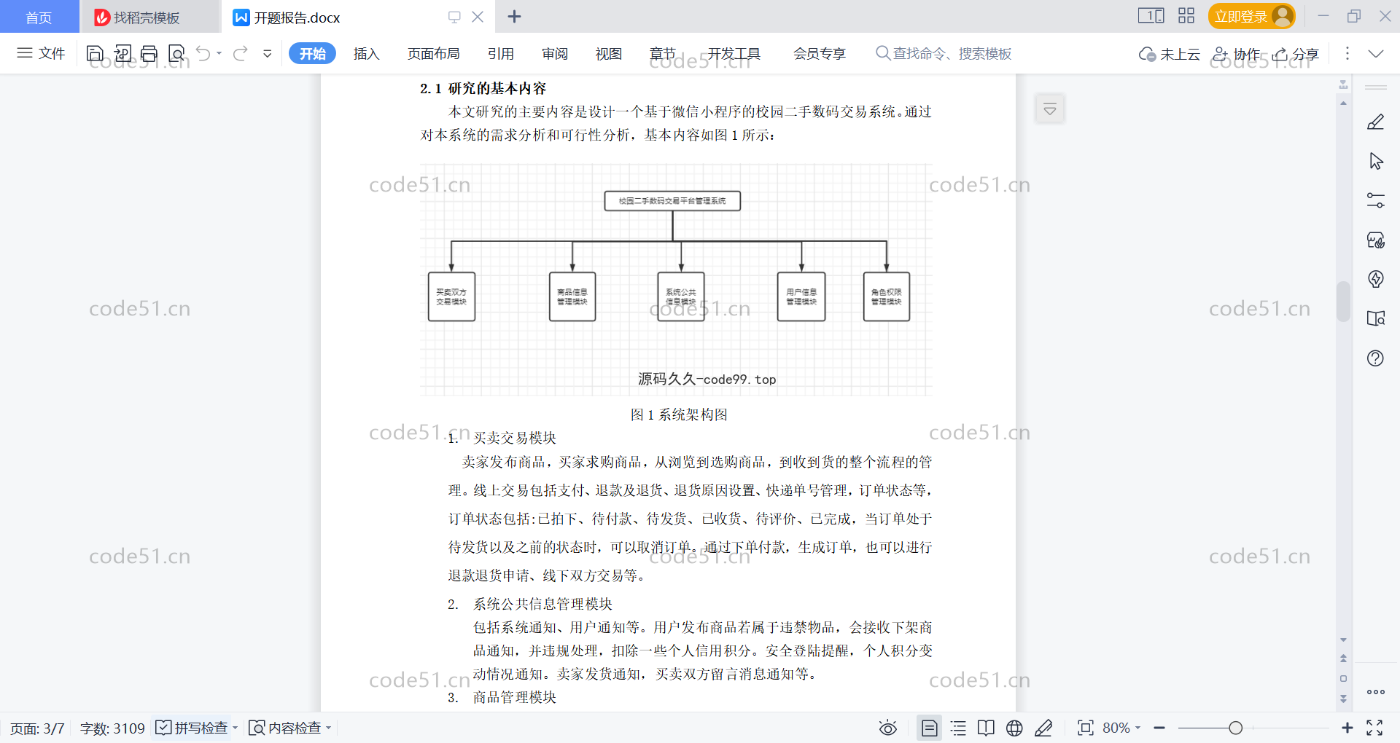Click the next page double-arrow button
Viewport: 1400px width, 743px height.
1343,698
